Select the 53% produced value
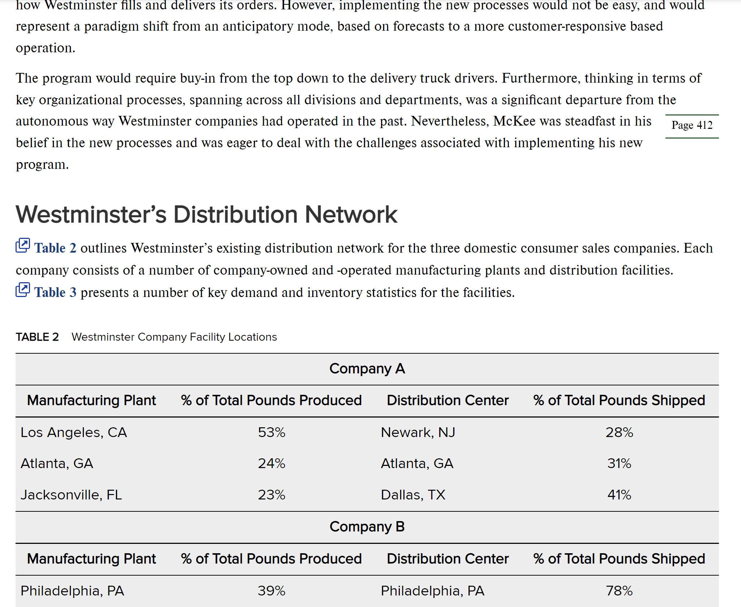741x607 pixels. 271,433
